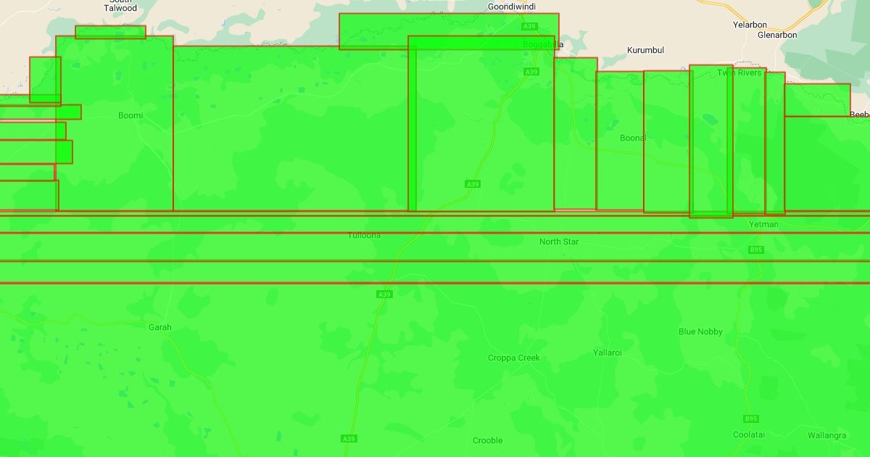Select the North Star label
This screenshot has width=870, height=457.
pyautogui.click(x=559, y=242)
